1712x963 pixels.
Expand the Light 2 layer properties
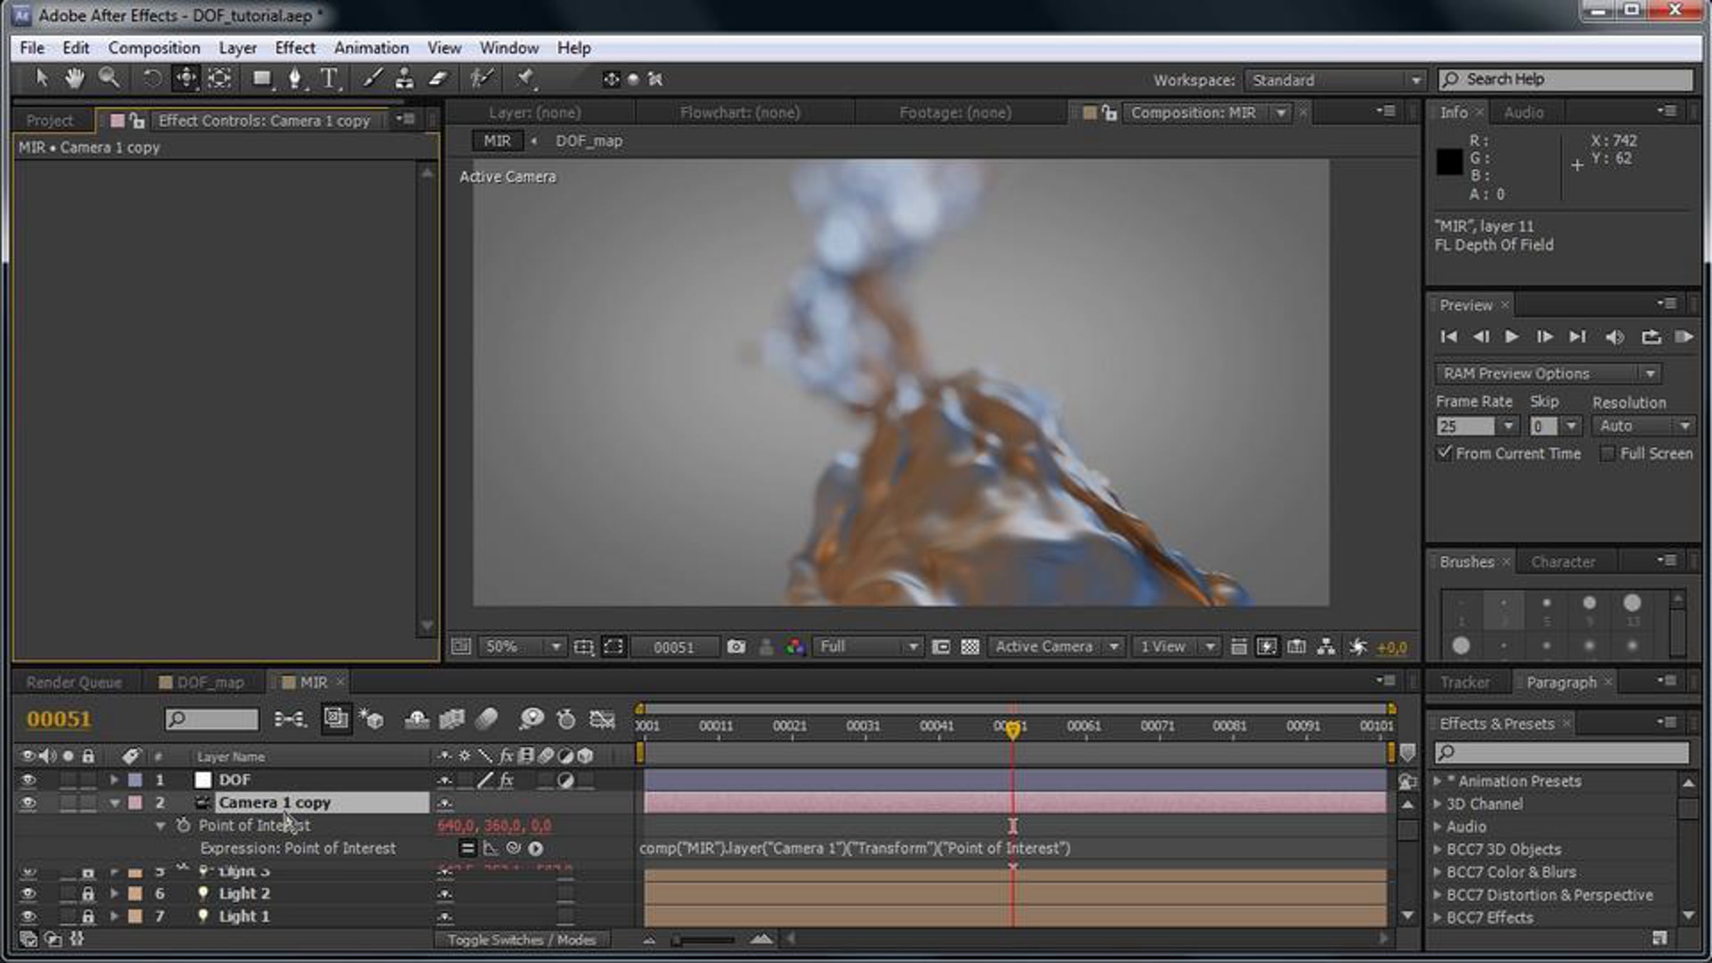tap(113, 893)
